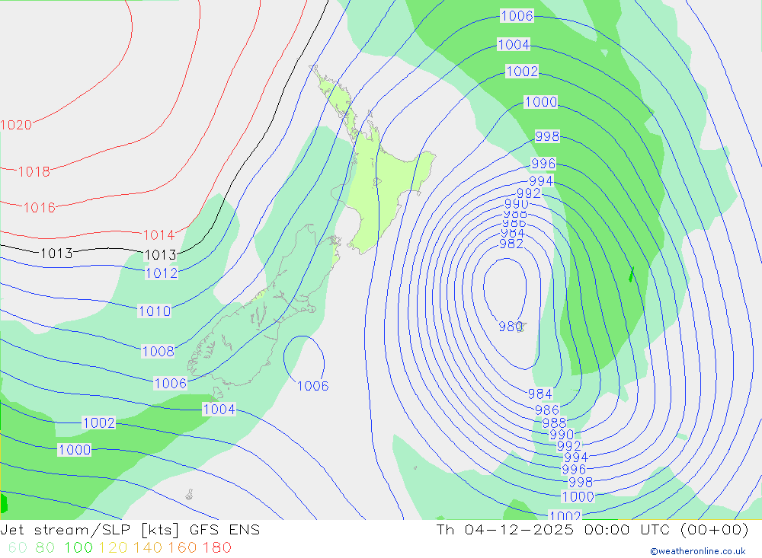Viewport: 762px width, 558px height.
Task: Select the red 1016 isobar label
Action: (40, 208)
